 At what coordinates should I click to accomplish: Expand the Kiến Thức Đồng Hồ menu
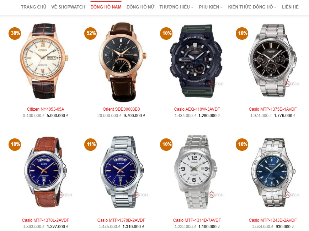(252, 7)
